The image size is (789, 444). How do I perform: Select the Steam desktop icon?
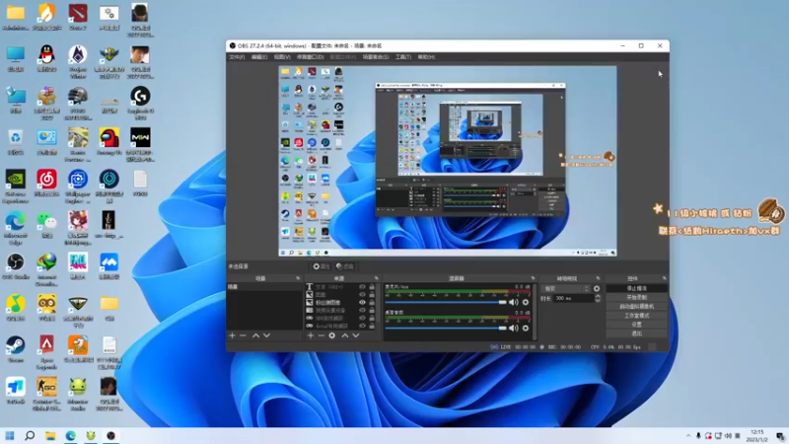15,349
